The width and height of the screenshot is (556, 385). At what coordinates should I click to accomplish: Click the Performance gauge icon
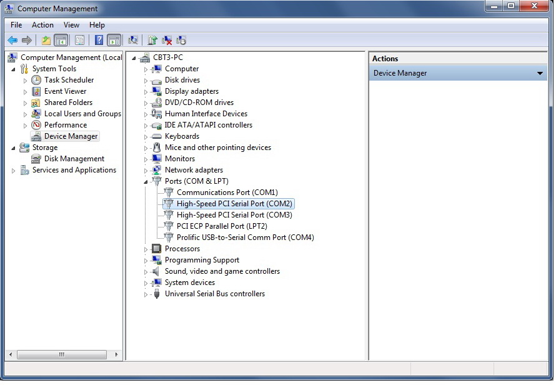[36, 125]
